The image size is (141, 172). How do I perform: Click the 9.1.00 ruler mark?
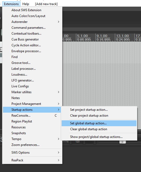click(102, 36)
